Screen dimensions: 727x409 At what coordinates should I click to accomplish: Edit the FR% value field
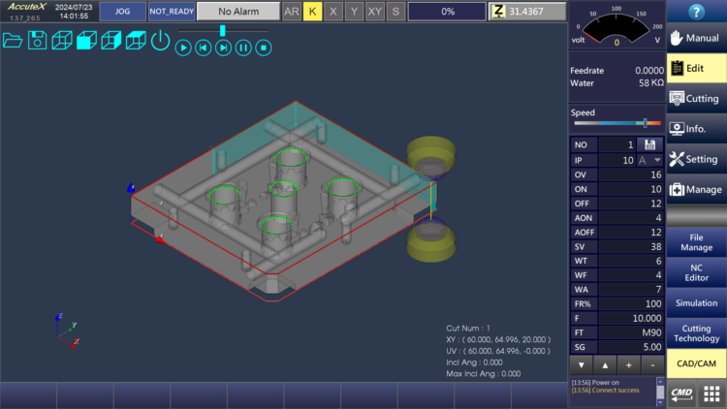click(631, 303)
